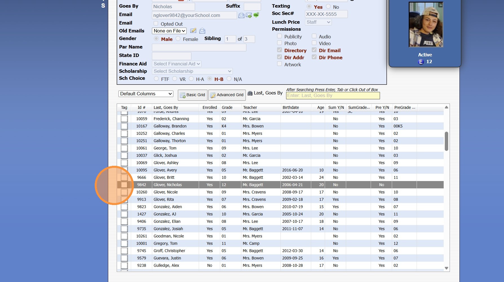Choose H-B school choice option
Screen dimensions: 504x282
click(209, 79)
